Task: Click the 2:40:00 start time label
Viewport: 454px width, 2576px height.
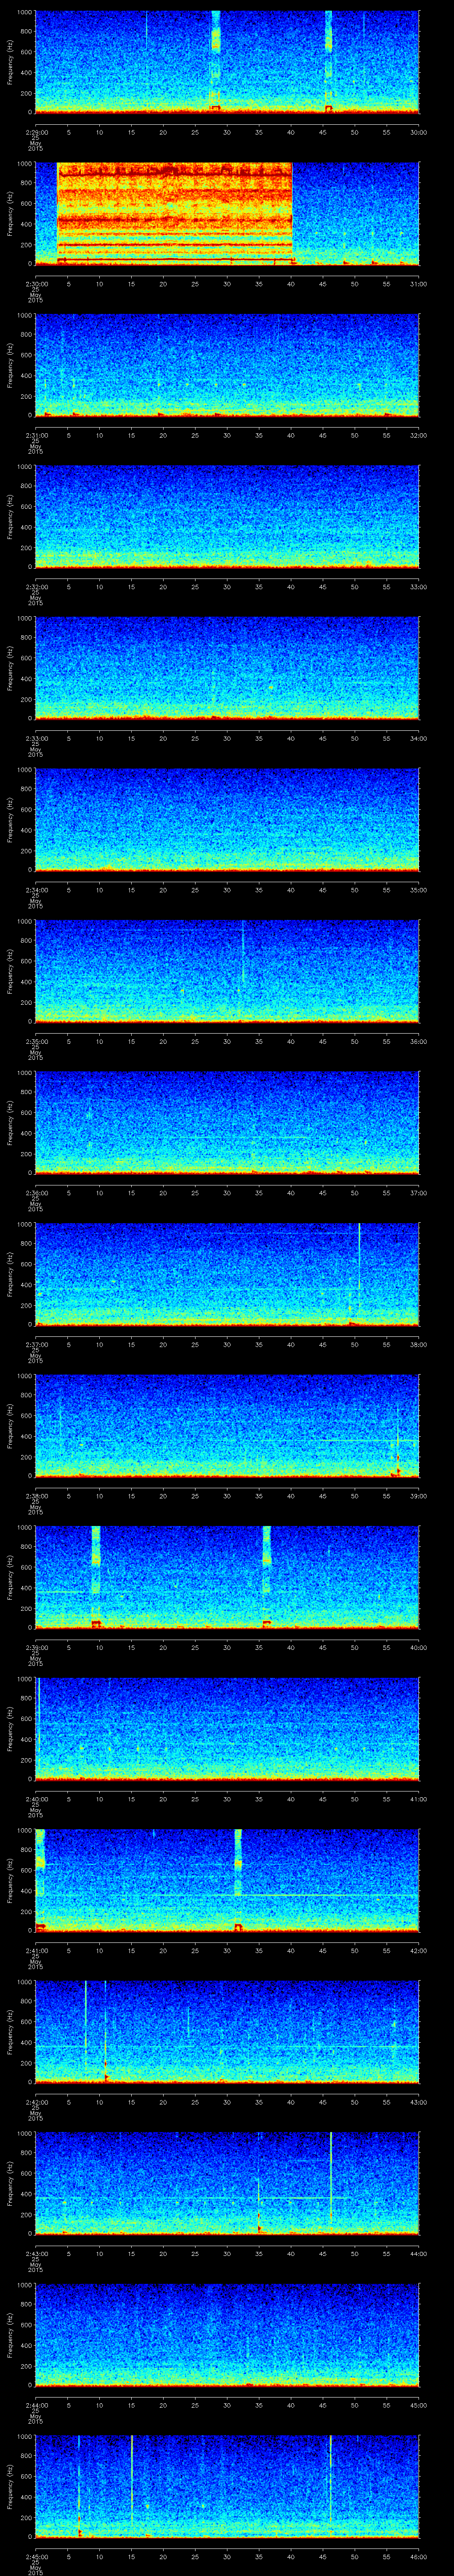Action: coord(36,1799)
